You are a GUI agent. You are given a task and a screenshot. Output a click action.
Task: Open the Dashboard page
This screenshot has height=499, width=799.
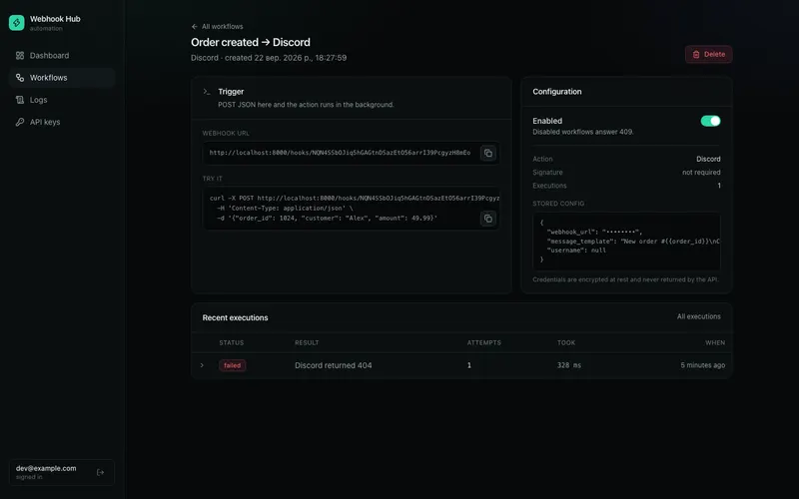point(62,56)
